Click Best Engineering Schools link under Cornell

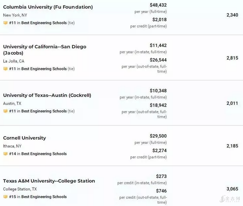44,154
